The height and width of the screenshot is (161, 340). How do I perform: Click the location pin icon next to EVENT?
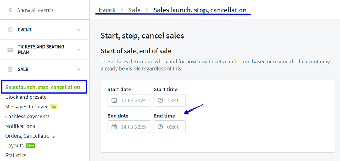(10, 30)
